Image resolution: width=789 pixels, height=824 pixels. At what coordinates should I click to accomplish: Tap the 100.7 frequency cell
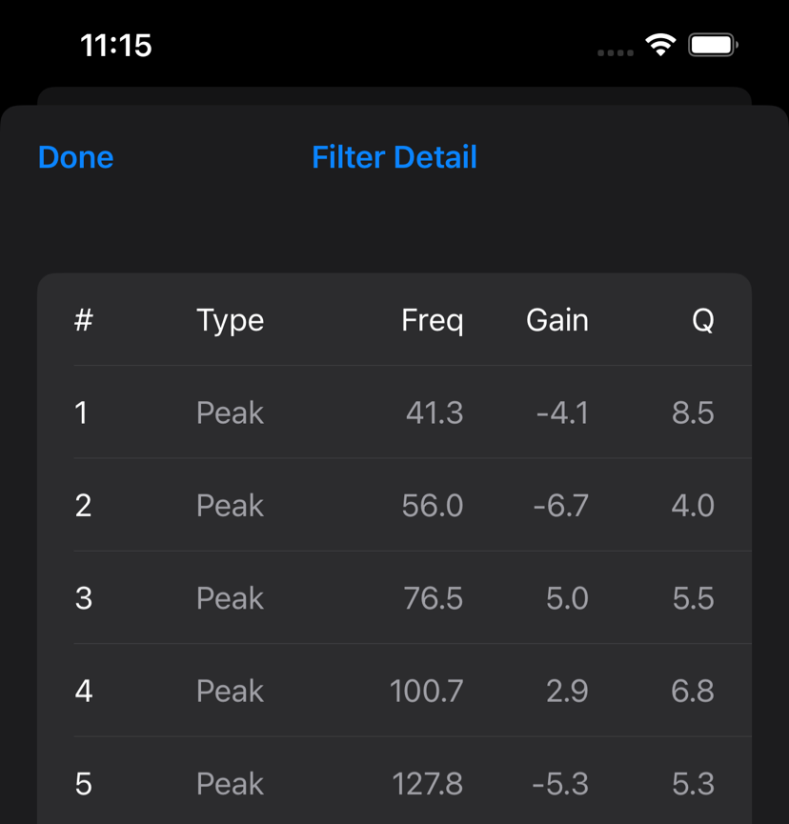pos(426,691)
